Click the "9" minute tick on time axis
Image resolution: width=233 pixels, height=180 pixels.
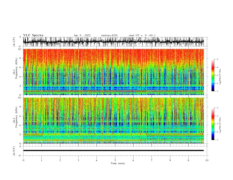click(x=188, y=160)
